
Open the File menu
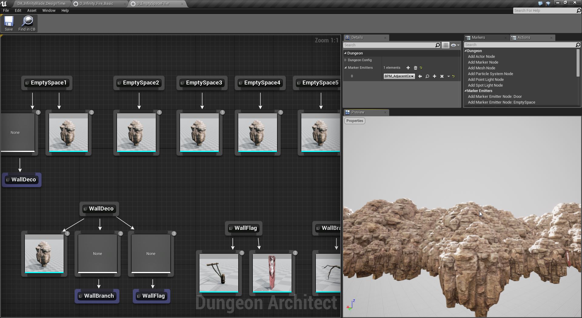[6, 11]
